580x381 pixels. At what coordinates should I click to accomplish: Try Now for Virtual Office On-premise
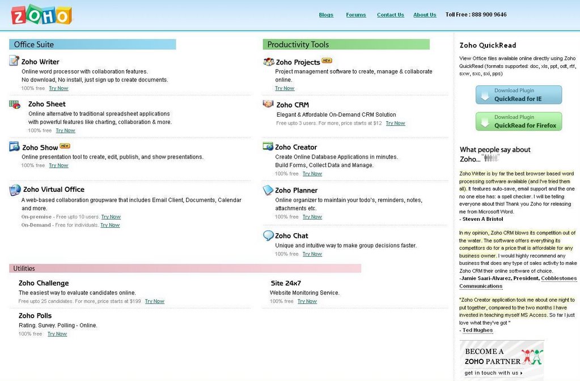point(111,217)
